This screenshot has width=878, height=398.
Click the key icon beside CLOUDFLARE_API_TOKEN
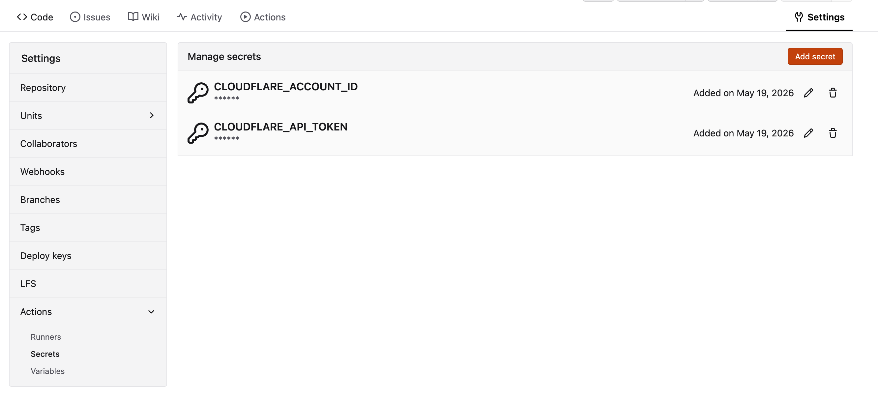(x=198, y=133)
